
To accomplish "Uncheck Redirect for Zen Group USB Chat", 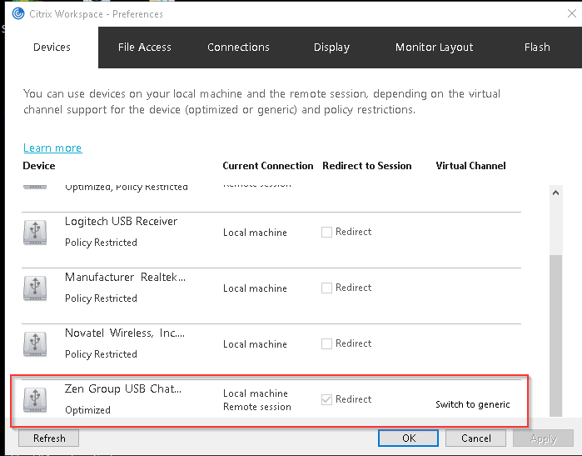I will pos(327,399).
